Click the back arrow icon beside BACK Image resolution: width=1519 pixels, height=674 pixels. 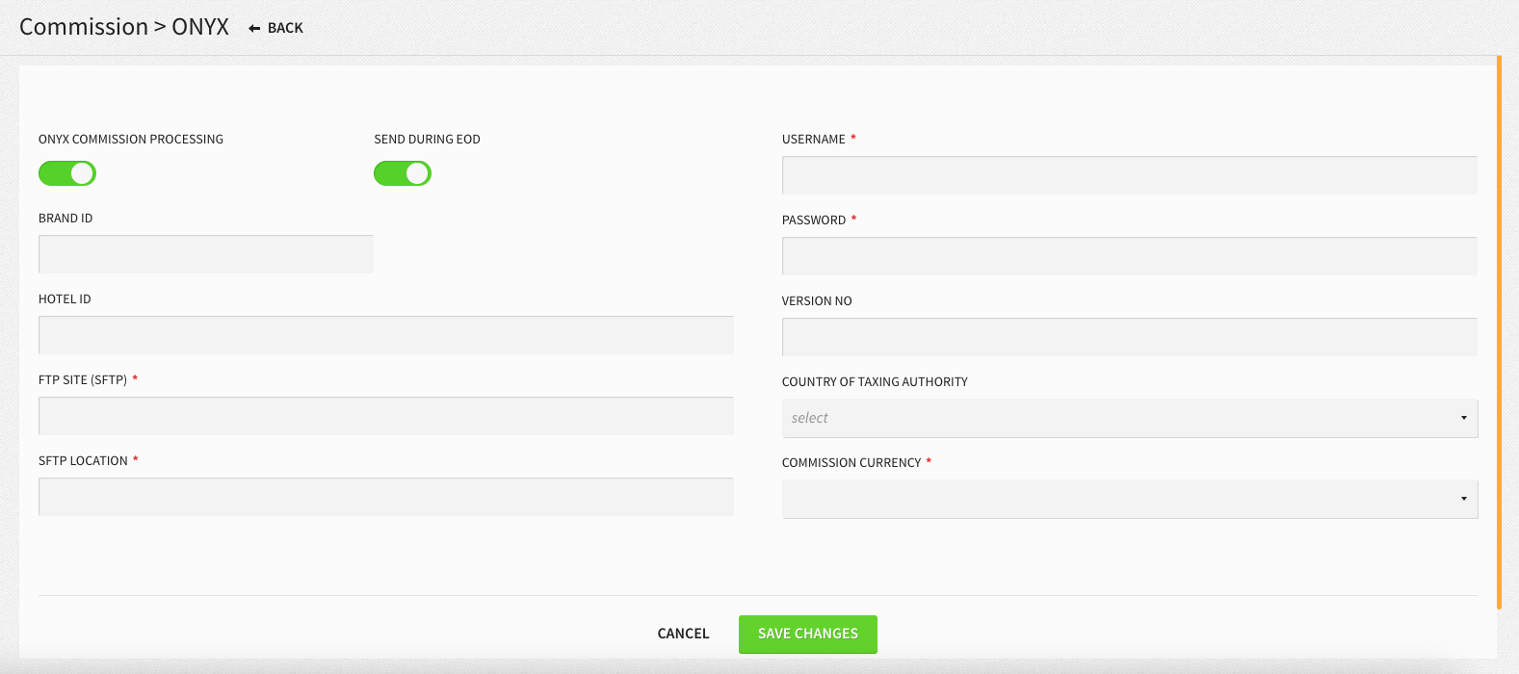254,29
